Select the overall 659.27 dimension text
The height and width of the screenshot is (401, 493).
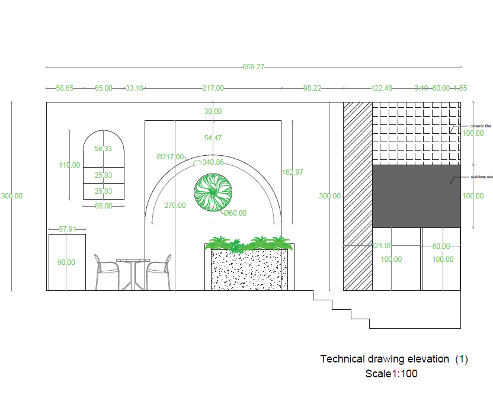253,67
